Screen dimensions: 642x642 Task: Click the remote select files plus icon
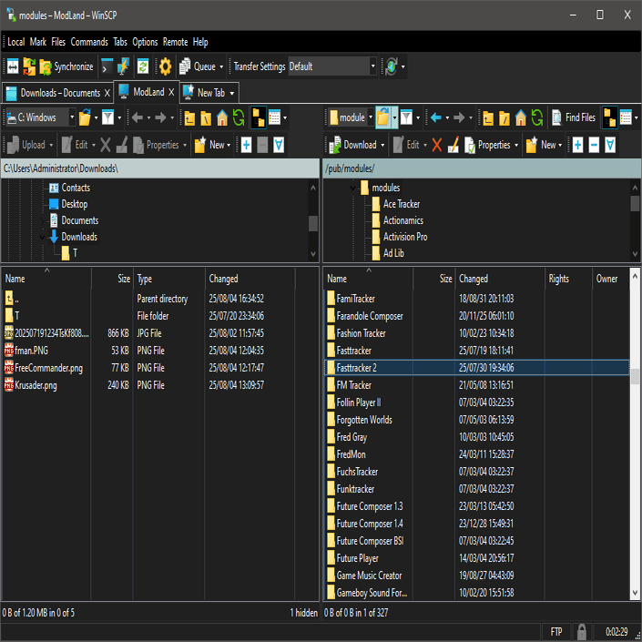pos(577,145)
